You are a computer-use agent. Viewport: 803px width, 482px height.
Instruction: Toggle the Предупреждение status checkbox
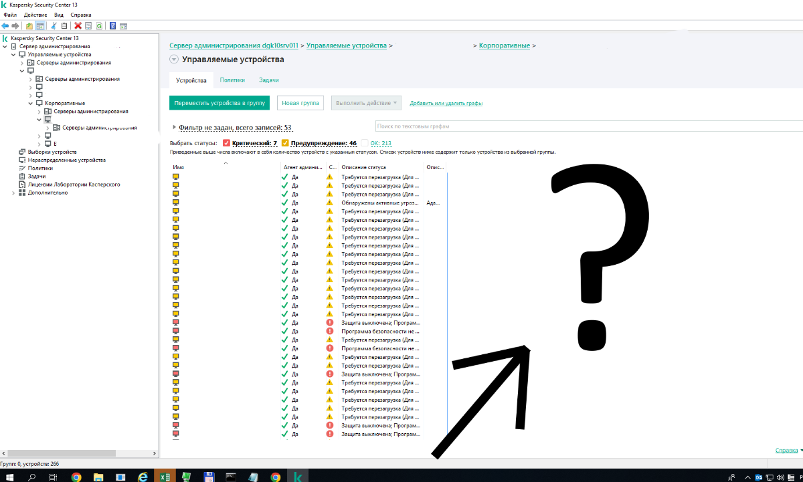(285, 143)
